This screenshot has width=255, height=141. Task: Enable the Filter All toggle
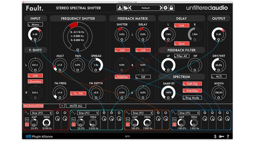[182, 56]
